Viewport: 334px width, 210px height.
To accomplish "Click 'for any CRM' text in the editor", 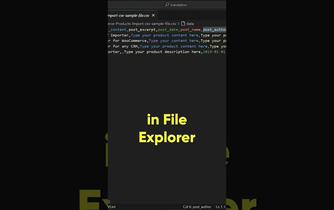I will pos(125,46).
